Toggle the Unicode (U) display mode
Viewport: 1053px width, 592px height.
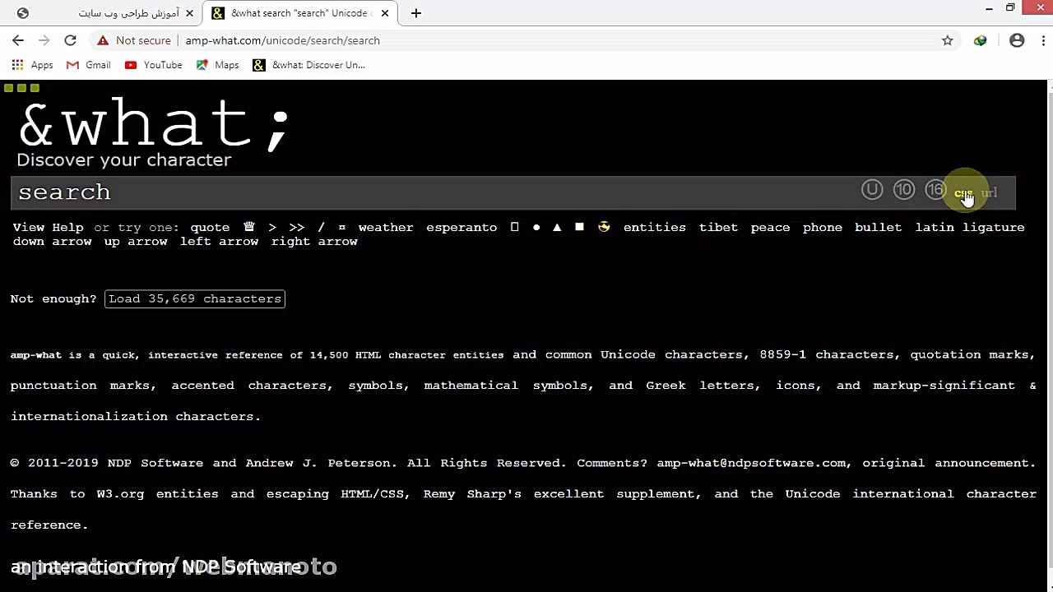click(872, 191)
